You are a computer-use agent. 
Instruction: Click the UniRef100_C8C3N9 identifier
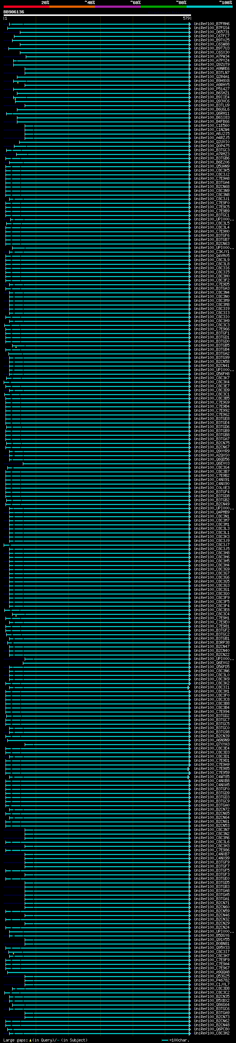(x=212, y=191)
